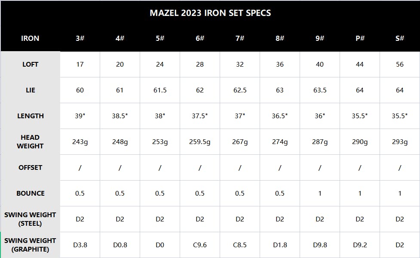Select the HEAD WEIGHT row label
This screenshot has height=258, width=420.
[30, 142]
